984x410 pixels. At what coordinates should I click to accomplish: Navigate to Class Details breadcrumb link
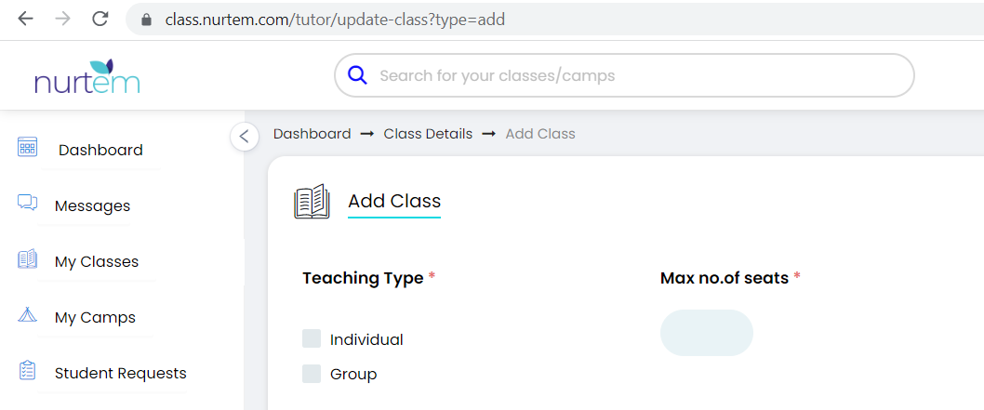428,134
